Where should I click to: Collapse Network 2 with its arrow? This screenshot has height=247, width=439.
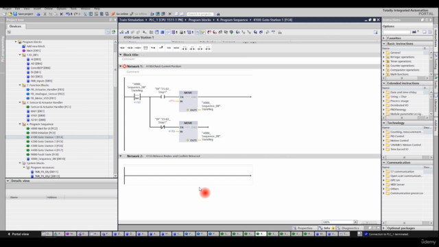point(121,156)
